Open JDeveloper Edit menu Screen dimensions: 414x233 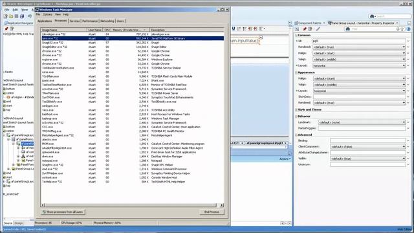click(15, 10)
